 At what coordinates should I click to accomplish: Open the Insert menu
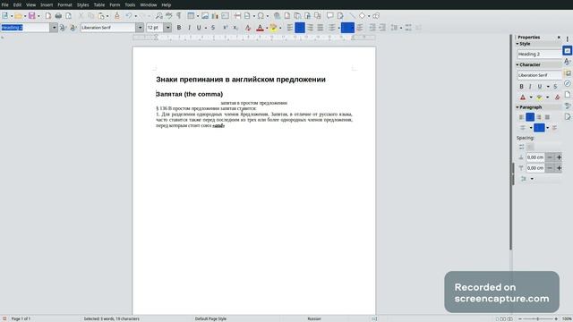(47, 4)
